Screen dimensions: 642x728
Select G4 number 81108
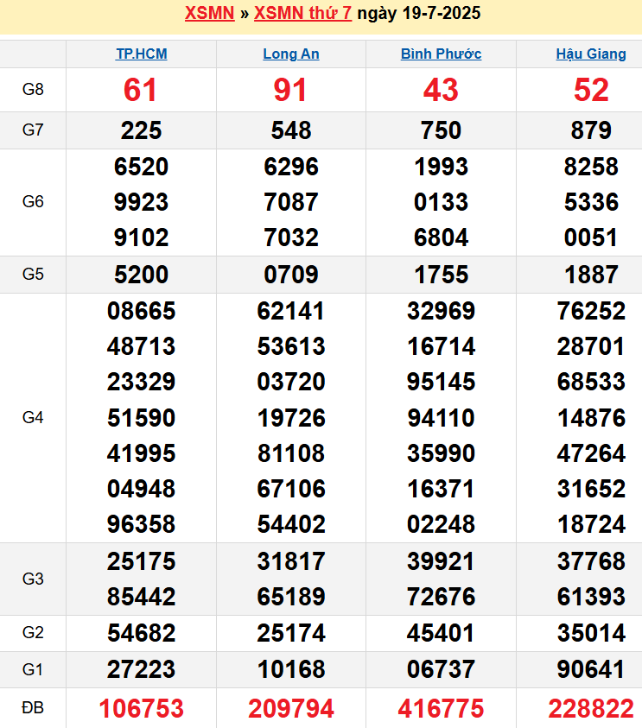291,453
